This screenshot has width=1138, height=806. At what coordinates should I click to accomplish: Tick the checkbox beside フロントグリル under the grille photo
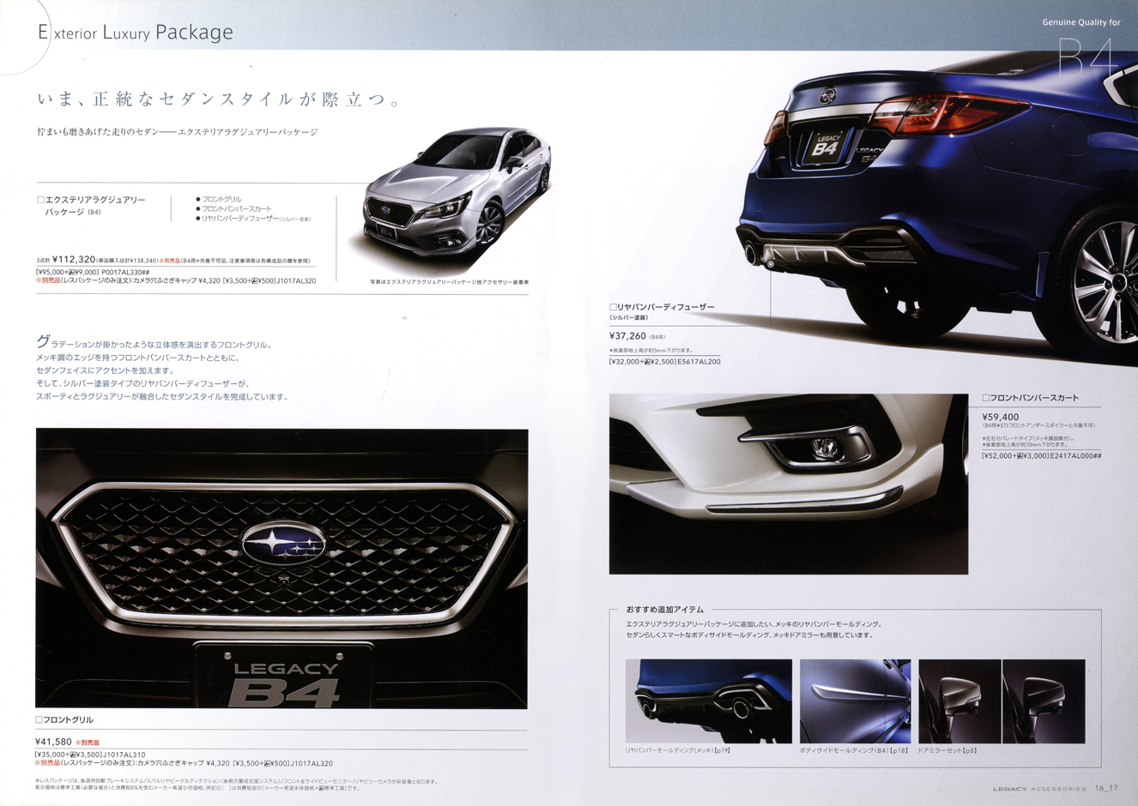pos(39,719)
